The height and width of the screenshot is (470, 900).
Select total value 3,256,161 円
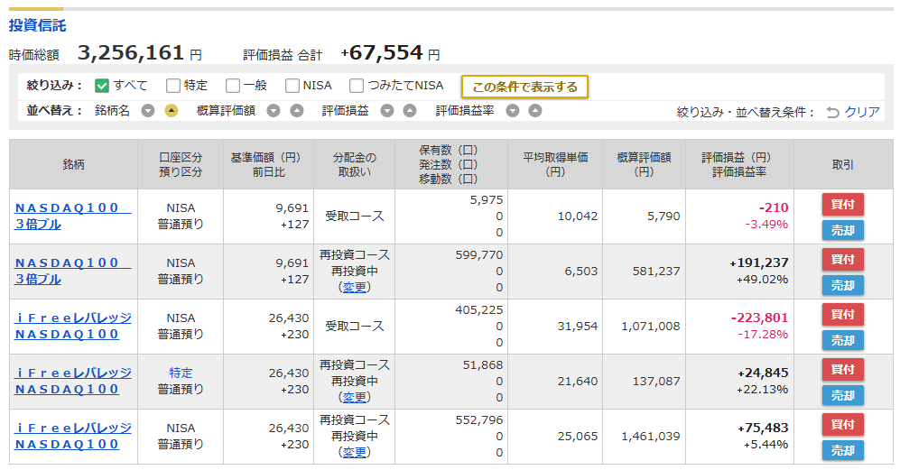point(140,53)
